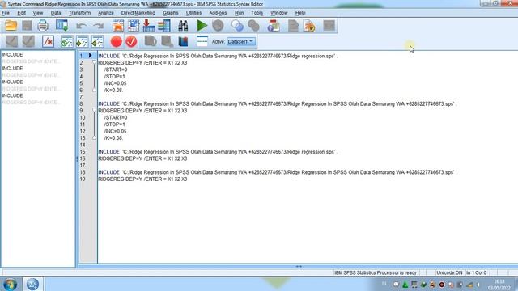Open the Window menu
This screenshot has height=291, width=518.
tap(279, 13)
